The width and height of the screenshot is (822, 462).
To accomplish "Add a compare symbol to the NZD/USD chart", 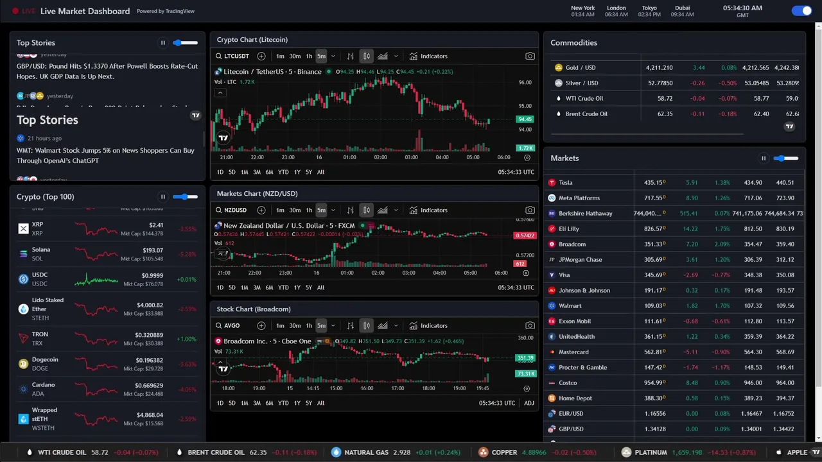I will (261, 210).
